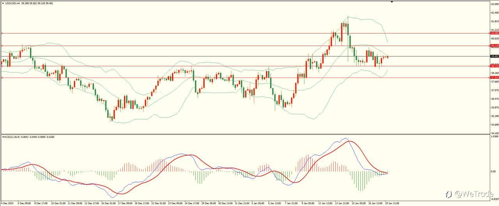499x206 pixels.
Task: Click the 6 Jan 13:00 time label
Action: (x=275, y=204)
